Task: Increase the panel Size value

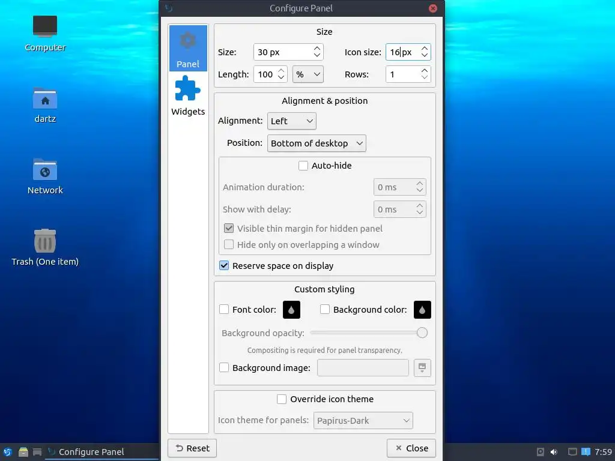Action: 317,49
